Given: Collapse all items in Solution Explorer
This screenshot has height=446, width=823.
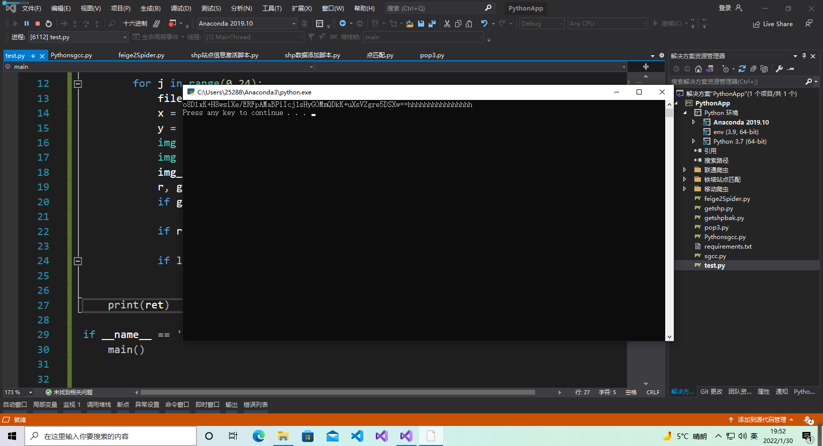Looking at the screenshot, I should click(x=753, y=69).
